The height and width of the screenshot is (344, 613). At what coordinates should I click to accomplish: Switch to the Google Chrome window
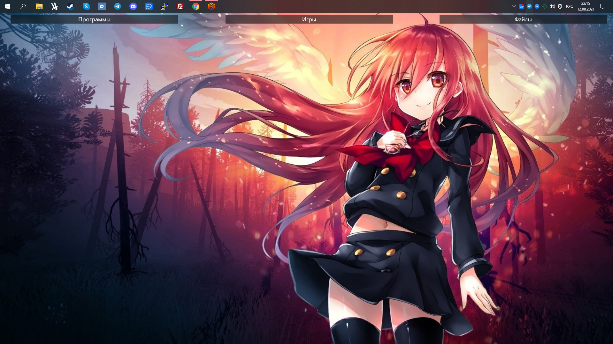click(x=196, y=6)
